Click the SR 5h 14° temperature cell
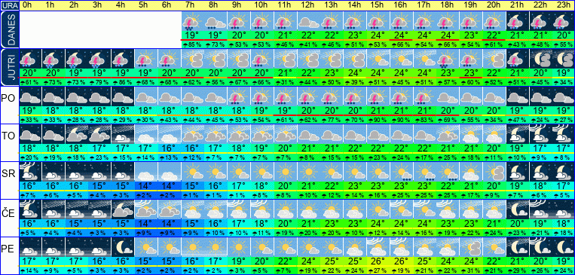 point(146,186)
